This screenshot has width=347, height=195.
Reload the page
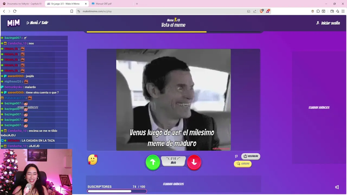click(x=15, y=11)
